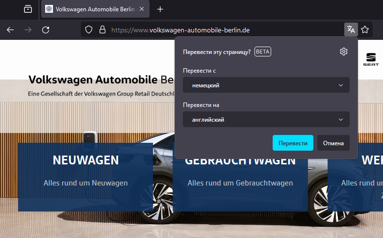Open the SEAT brand logo
This screenshot has height=238, width=383.
(x=371, y=59)
